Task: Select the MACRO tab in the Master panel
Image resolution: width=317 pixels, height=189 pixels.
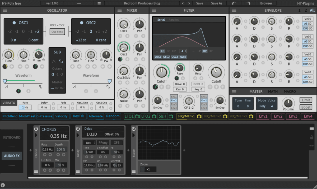Action: [290, 91]
